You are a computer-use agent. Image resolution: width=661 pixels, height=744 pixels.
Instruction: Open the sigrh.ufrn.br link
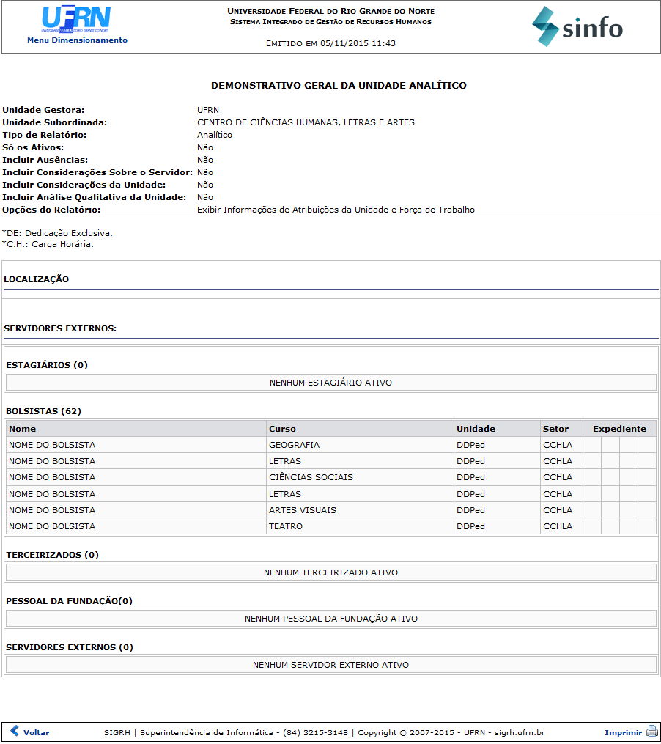coord(520,732)
